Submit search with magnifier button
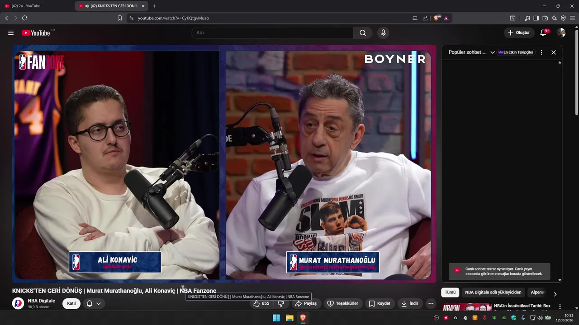 coord(363,33)
